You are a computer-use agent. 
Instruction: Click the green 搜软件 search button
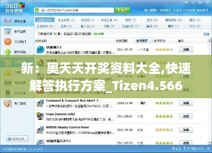[122, 10]
